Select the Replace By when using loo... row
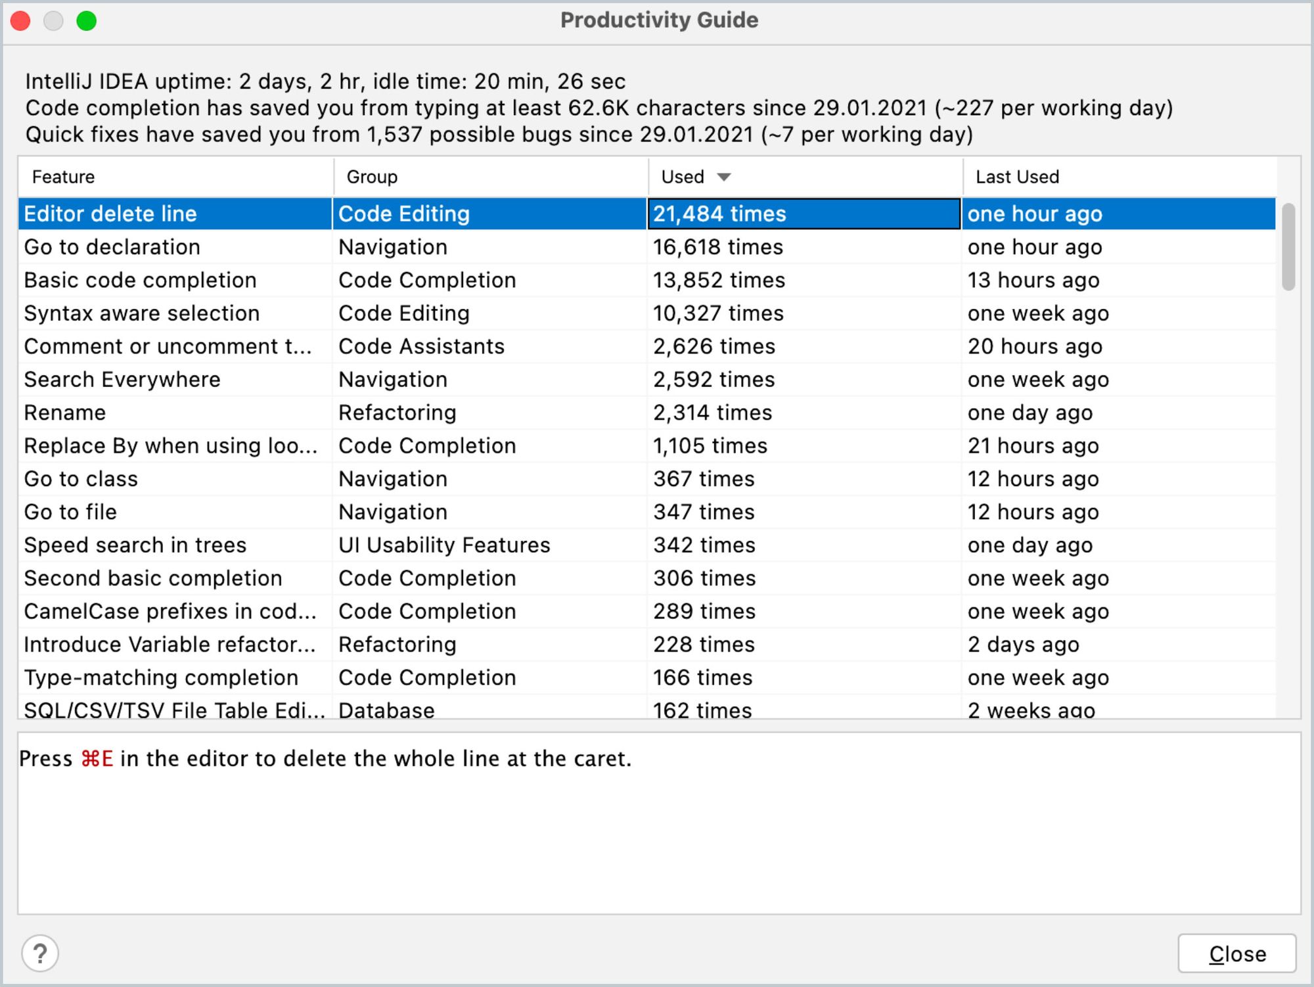Image resolution: width=1314 pixels, height=987 pixels. tap(647, 446)
